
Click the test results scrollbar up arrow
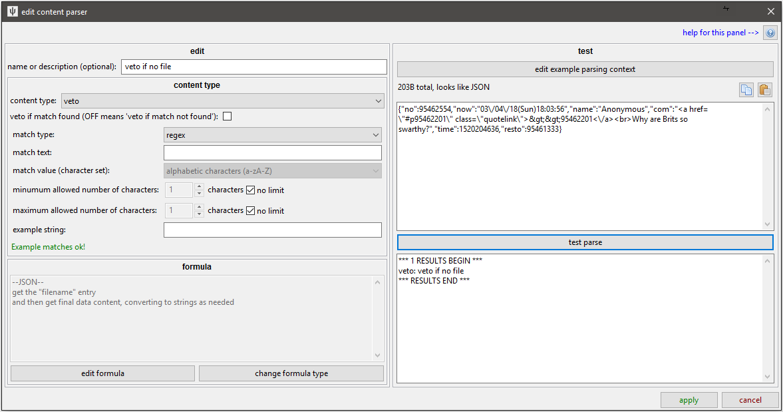coord(768,261)
